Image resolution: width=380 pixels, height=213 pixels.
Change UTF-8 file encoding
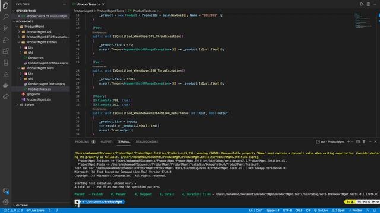(287, 211)
